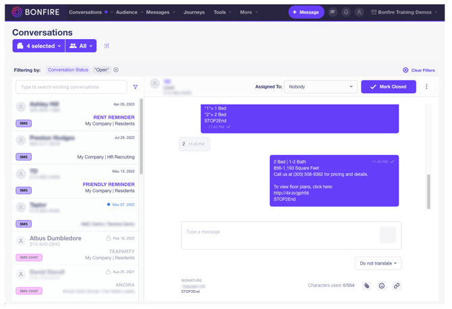Remove the "Open" status filter chip
Screen dimensions: 452x309
pyautogui.click(x=116, y=70)
